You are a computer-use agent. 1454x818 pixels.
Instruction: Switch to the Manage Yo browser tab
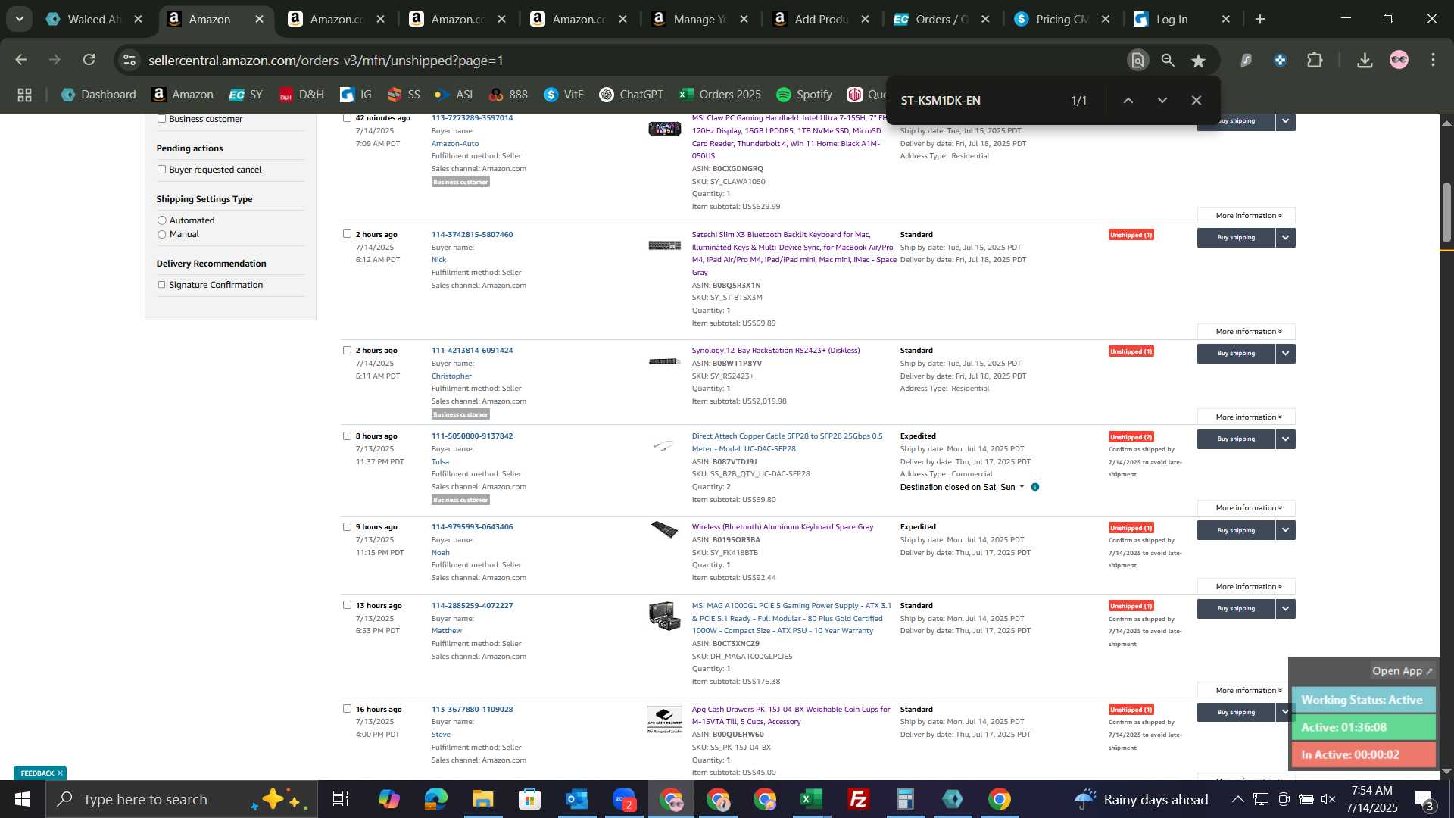tap(699, 19)
